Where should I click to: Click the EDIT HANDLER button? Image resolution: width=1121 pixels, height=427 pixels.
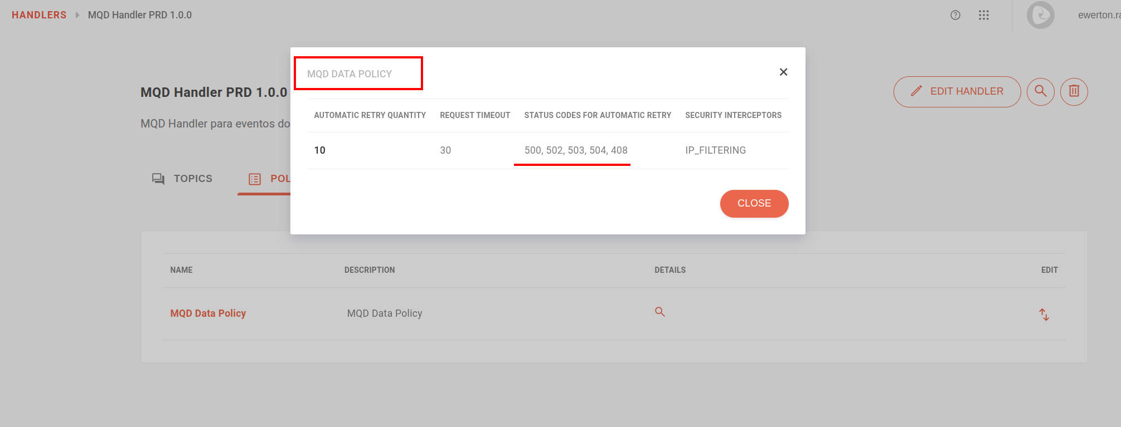957,91
